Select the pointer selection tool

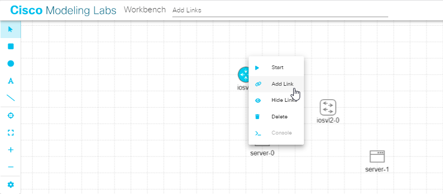point(10,29)
